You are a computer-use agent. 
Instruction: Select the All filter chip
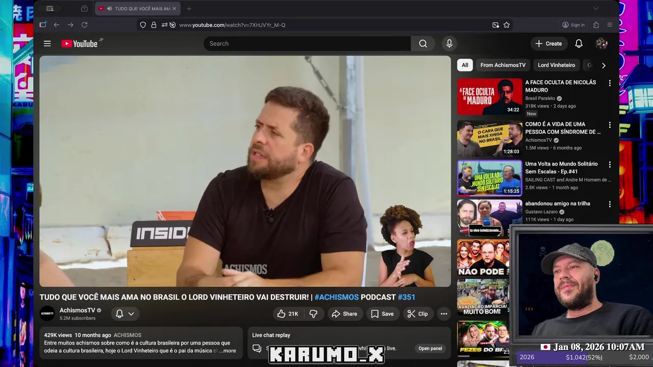coord(465,65)
